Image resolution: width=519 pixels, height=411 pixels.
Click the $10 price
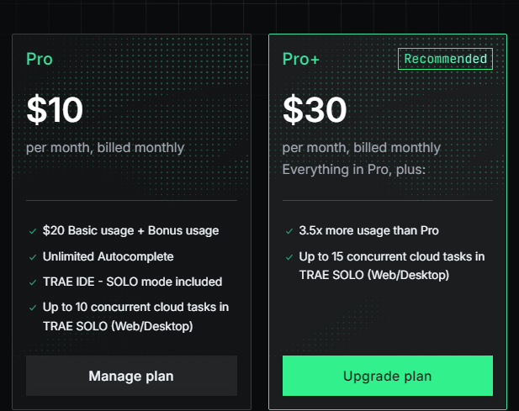coord(56,110)
